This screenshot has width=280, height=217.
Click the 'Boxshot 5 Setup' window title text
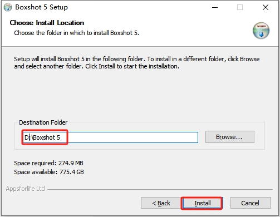coord(41,7)
